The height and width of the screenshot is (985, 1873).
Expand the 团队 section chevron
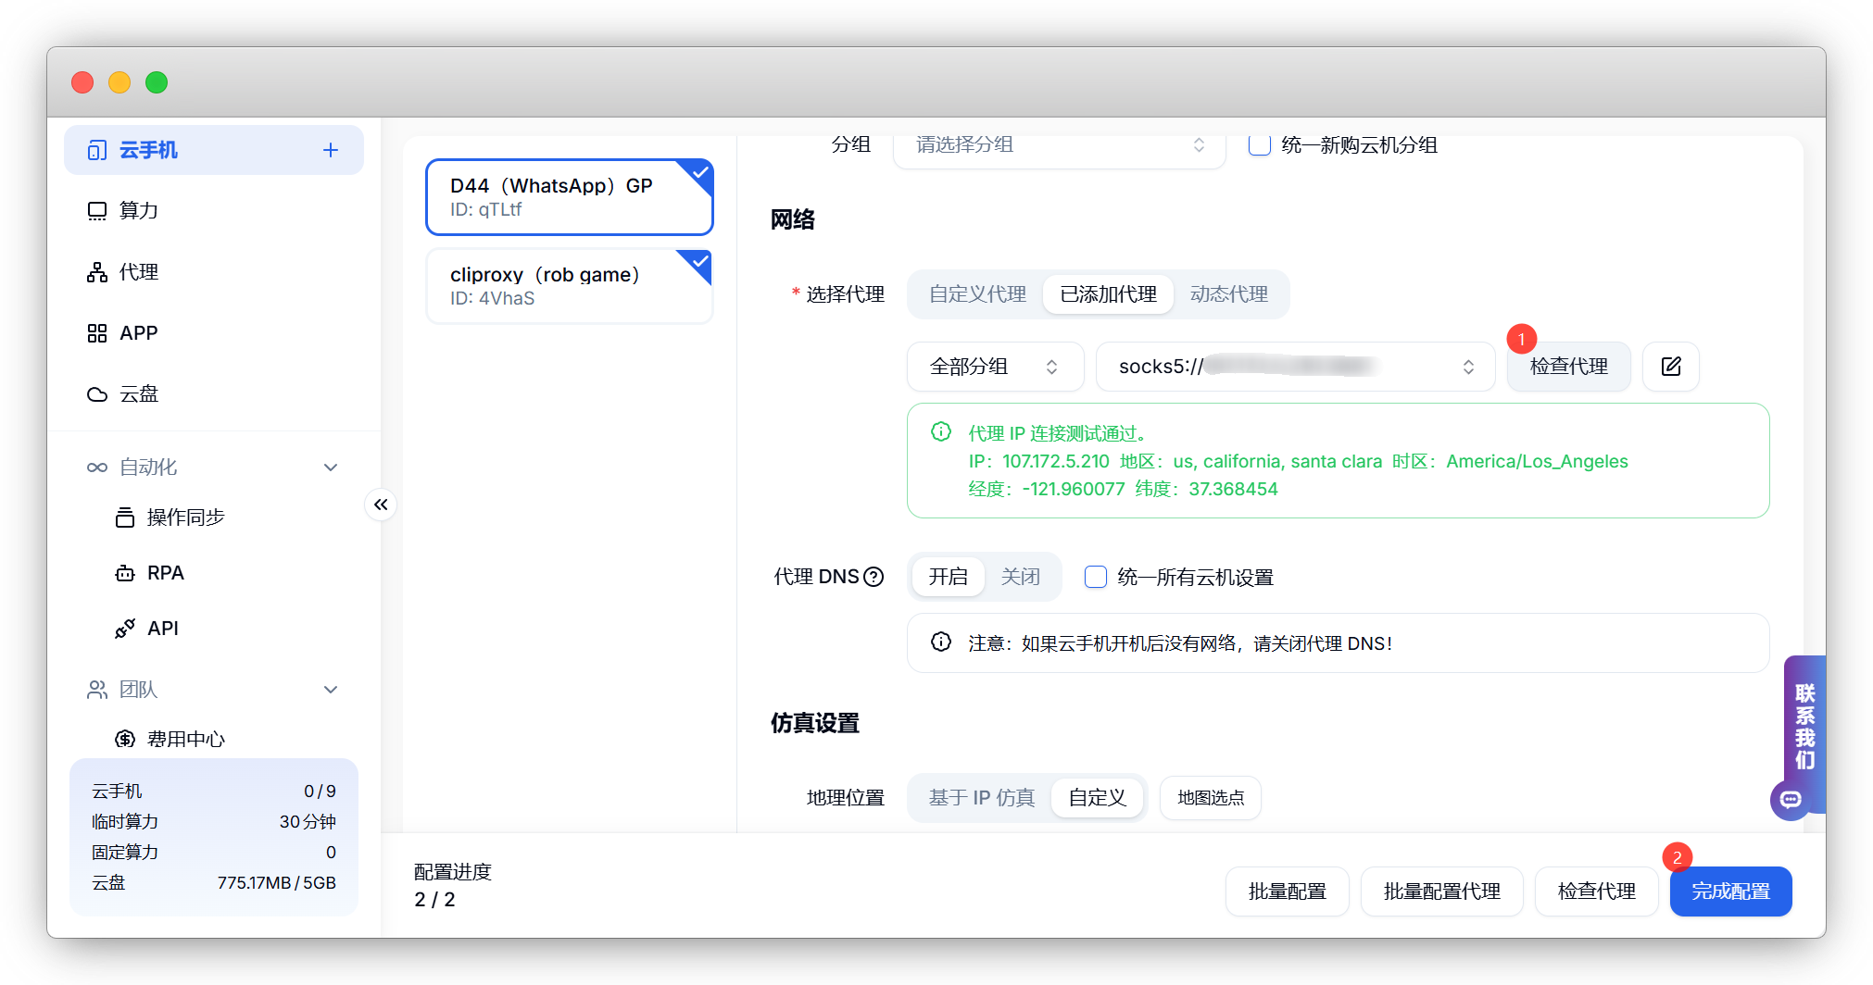pyautogui.click(x=331, y=690)
